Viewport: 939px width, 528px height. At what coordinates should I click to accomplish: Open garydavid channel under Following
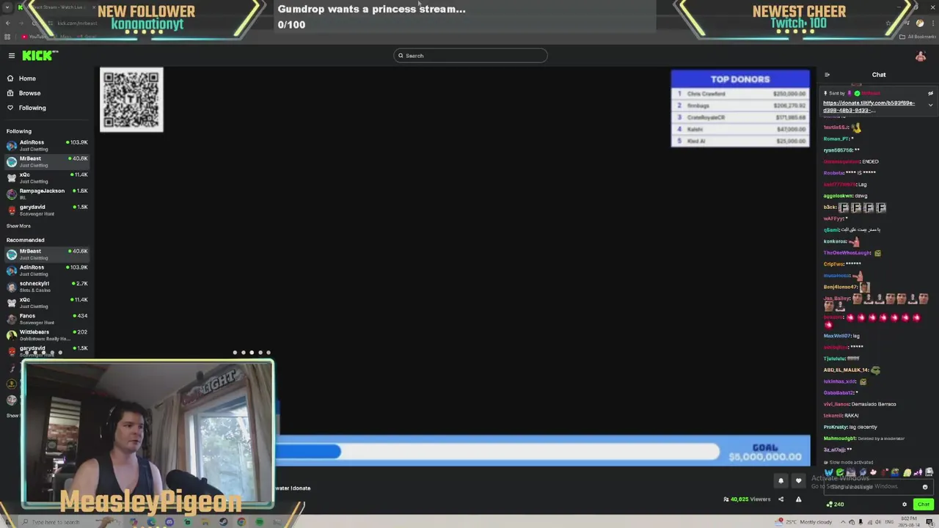pyautogui.click(x=47, y=210)
